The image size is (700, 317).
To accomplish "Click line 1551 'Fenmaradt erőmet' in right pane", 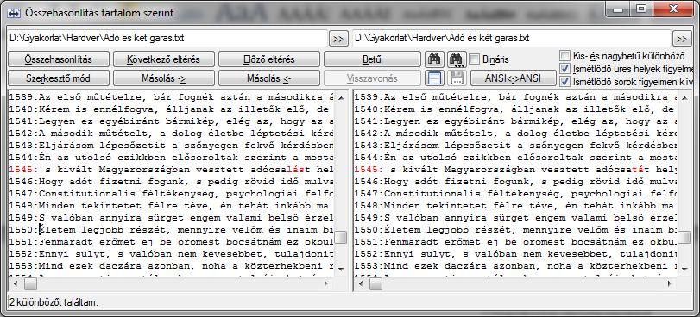I will point(515,242).
